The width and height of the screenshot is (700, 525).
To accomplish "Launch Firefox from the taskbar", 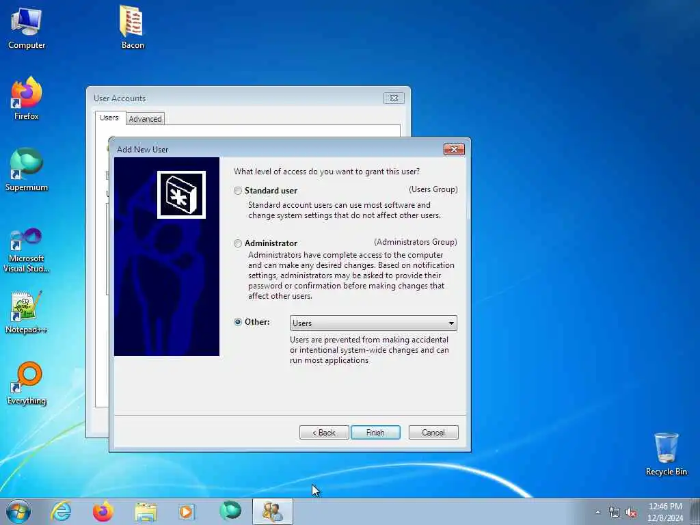I will 103,511.
